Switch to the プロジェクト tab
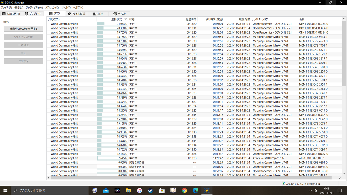Image resolution: width=347 pixels, height=195 pixels. (x=33, y=14)
